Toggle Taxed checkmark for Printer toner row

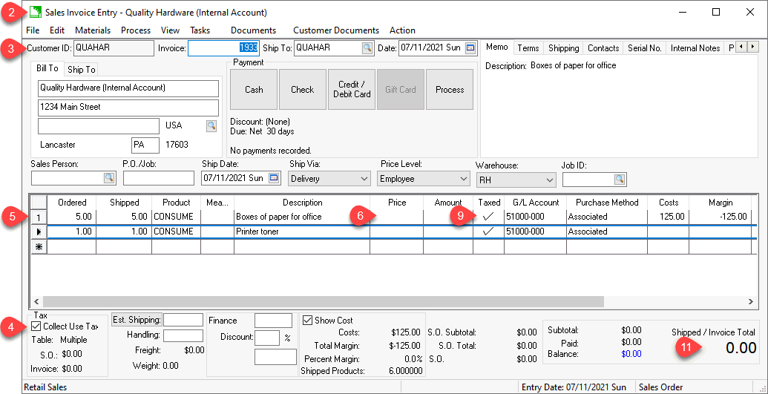click(x=488, y=232)
